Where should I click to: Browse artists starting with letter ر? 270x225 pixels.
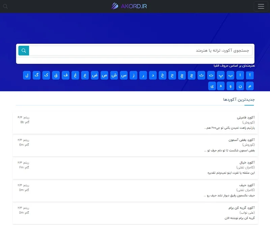[143, 75]
